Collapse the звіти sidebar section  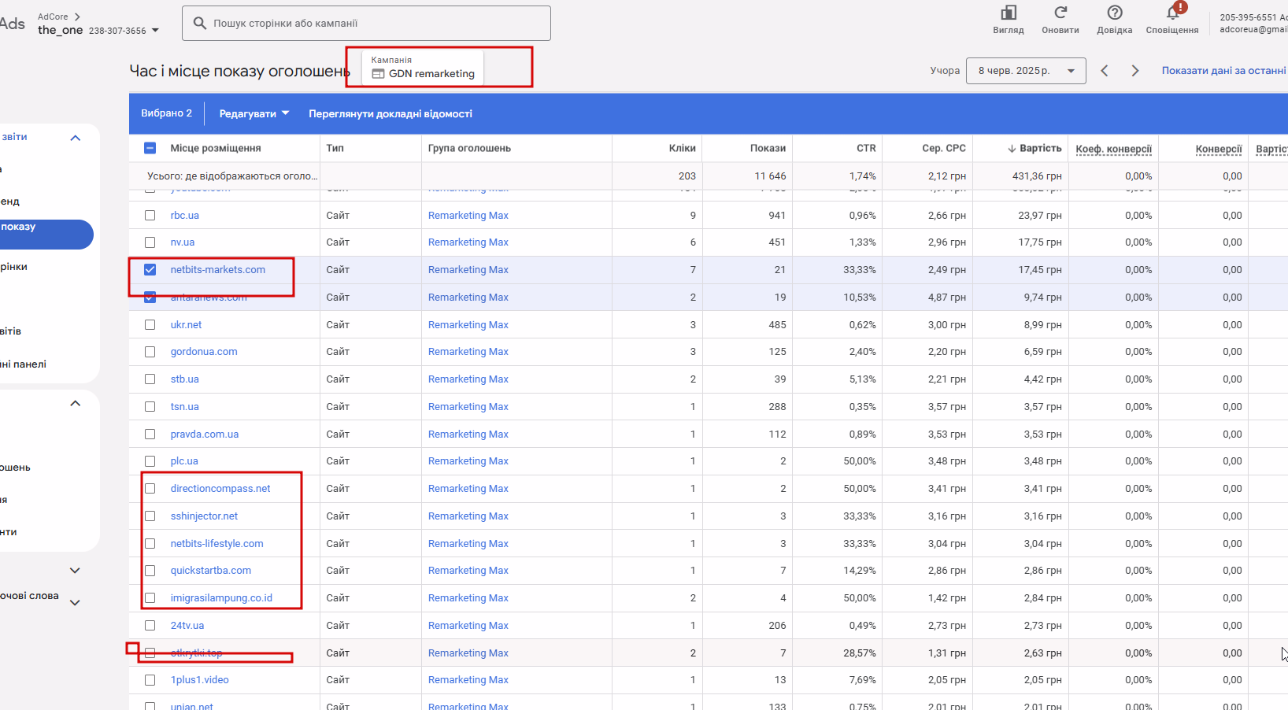pyautogui.click(x=76, y=138)
